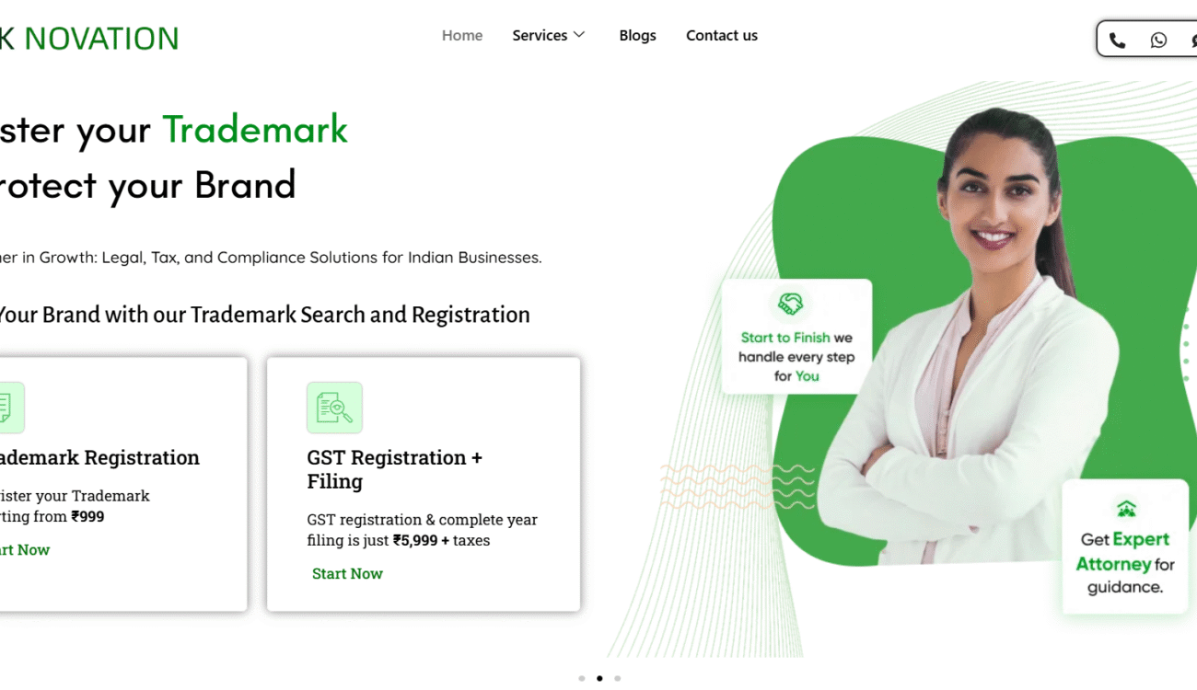Click the Expert Attorney card icon
Image resolution: width=1197 pixels, height=690 pixels.
(1126, 509)
